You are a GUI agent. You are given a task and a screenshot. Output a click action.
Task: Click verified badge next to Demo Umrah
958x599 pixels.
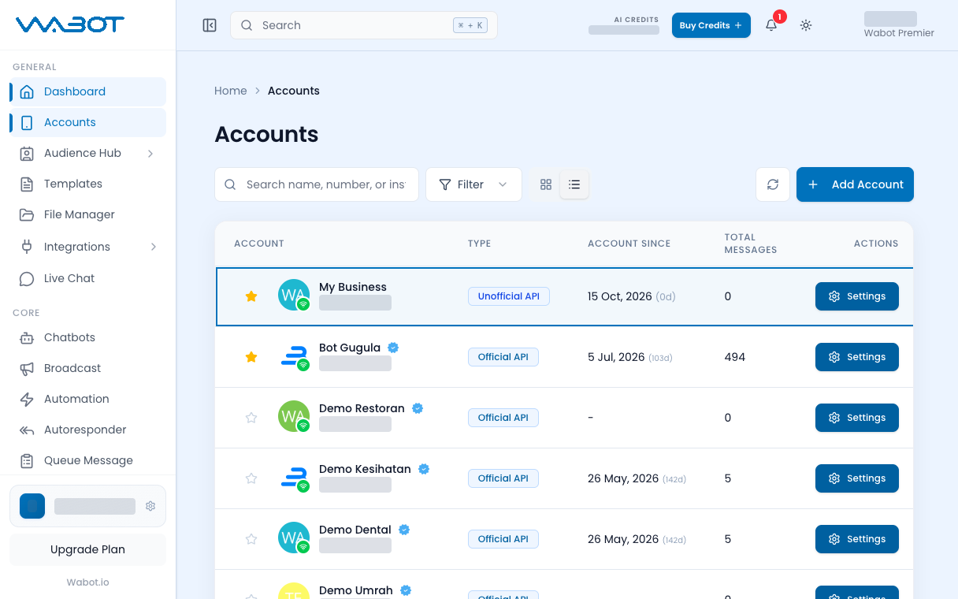tap(406, 590)
